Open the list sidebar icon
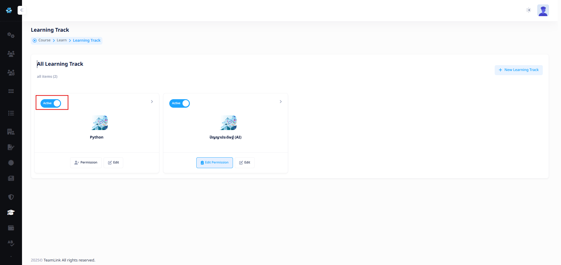 11,113
